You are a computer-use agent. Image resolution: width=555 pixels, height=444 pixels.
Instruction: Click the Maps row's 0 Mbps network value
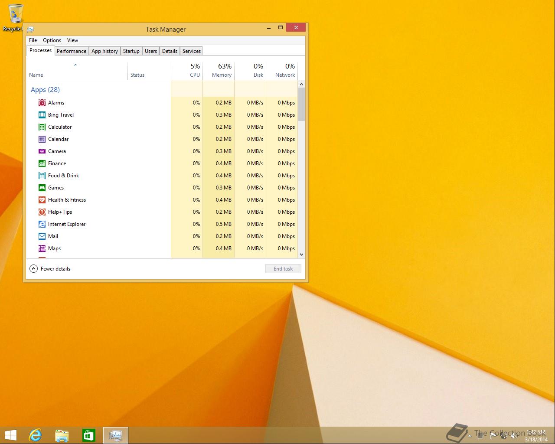286,248
